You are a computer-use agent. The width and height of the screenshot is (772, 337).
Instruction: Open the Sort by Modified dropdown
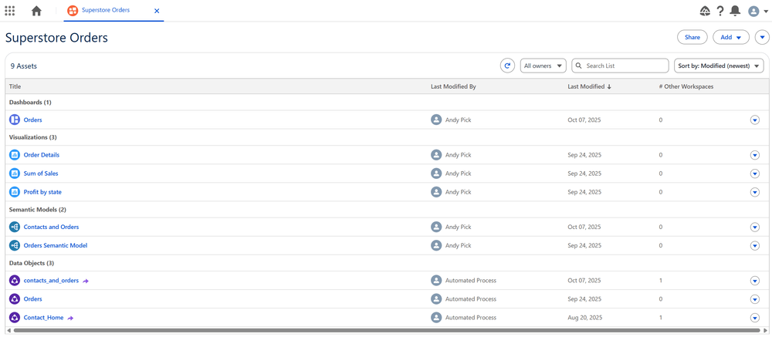[x=719, y=66]
